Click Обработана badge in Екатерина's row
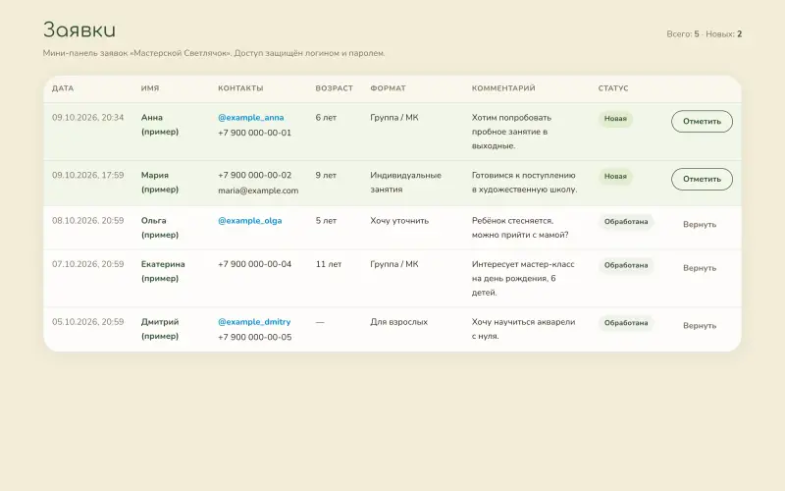This screenshot has width=785, height=491. [626, 265]
